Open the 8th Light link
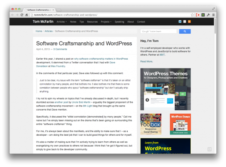This screenshot has width=226, height=167. [x=88, y=106]
